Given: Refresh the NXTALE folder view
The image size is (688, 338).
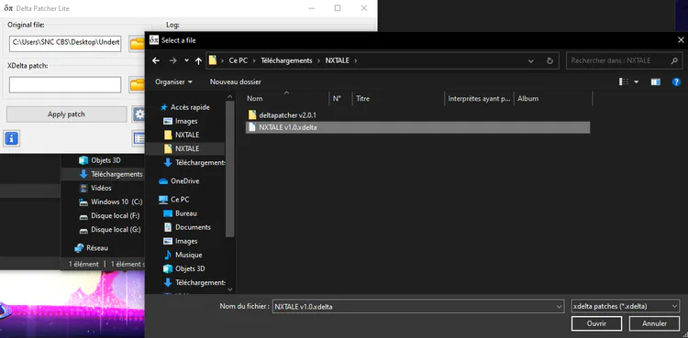Looking at the screenshot, I should click(549, 61).
